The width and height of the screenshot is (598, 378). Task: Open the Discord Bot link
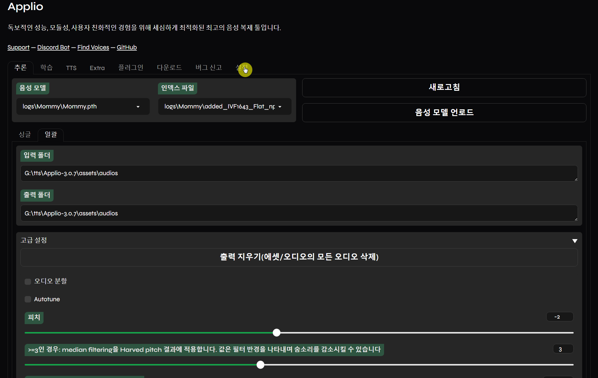53,47
